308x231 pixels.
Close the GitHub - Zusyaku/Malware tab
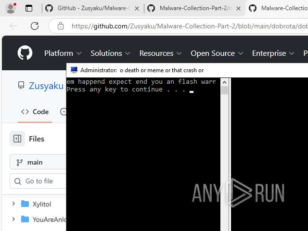point(137,9)
